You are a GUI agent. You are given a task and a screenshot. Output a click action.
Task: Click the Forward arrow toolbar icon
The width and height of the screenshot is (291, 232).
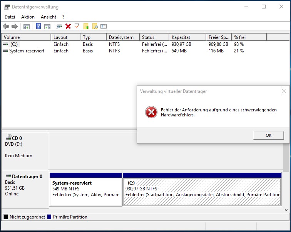click(x=15, y=26)
